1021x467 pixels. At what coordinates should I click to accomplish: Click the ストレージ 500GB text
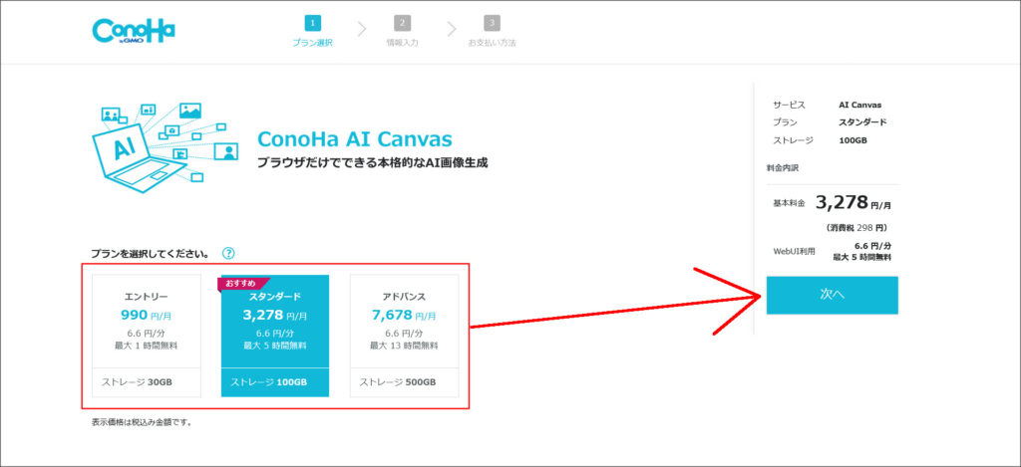point(398,382)
